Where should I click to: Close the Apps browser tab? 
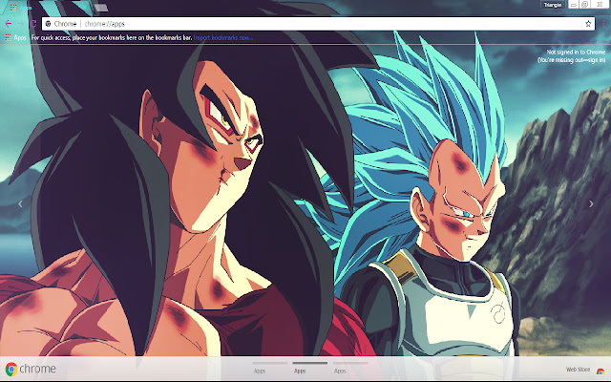(84, 8)
